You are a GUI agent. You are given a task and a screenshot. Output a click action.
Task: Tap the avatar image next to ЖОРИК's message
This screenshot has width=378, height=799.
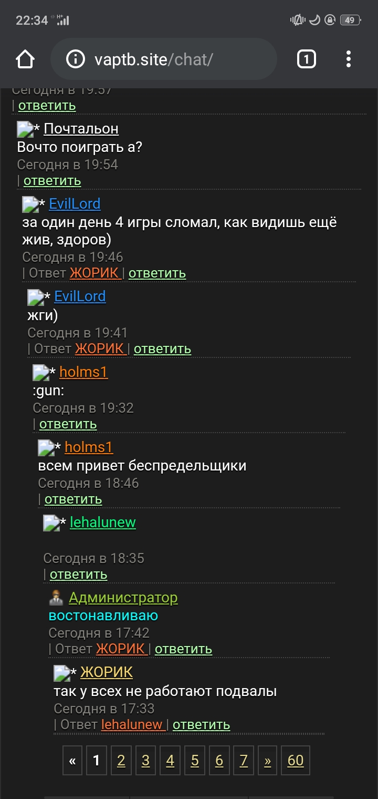click(62, 673)
